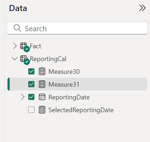
Task: Click the SelectedReportingDate calculator icon
Action: point(42,110)
